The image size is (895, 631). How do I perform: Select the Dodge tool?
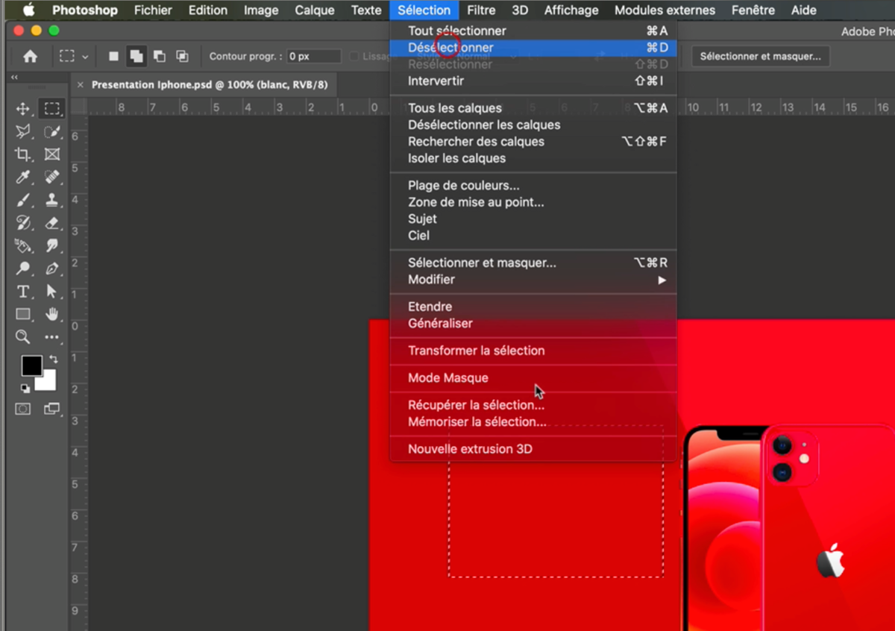[23, 269]
